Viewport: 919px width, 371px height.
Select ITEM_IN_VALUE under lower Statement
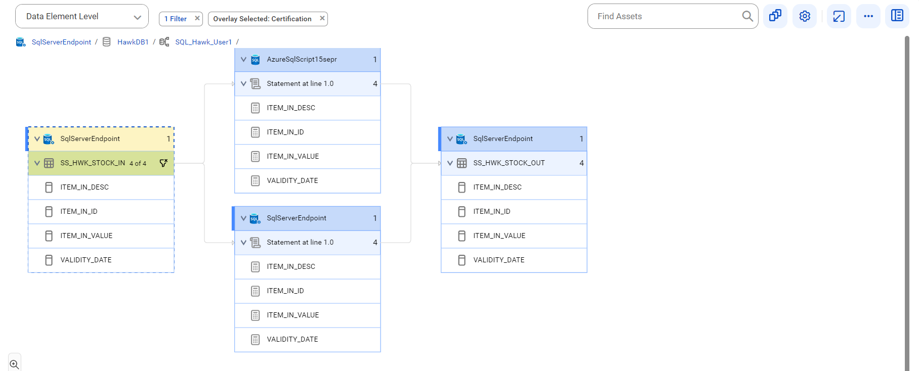[x=308, y=315]
